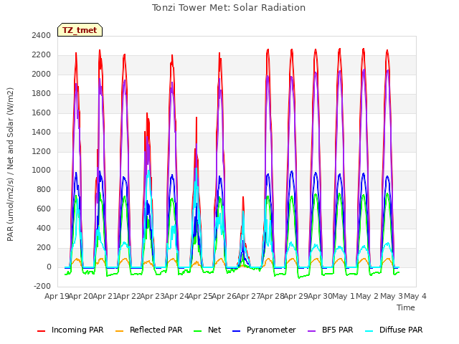Toggle the Incoming PAR legend entry
This screenshot has height=344, width=459.
coord(70,330)
